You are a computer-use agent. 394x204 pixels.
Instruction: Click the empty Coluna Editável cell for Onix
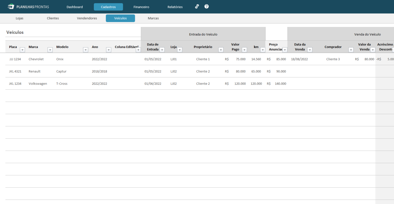click(x=126, y=59)
